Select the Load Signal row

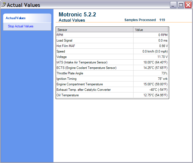(95, 40)
